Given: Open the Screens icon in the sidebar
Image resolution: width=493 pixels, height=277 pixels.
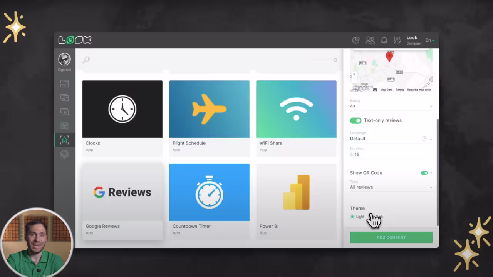Looking at the screenshot, I should coord(64,83).
